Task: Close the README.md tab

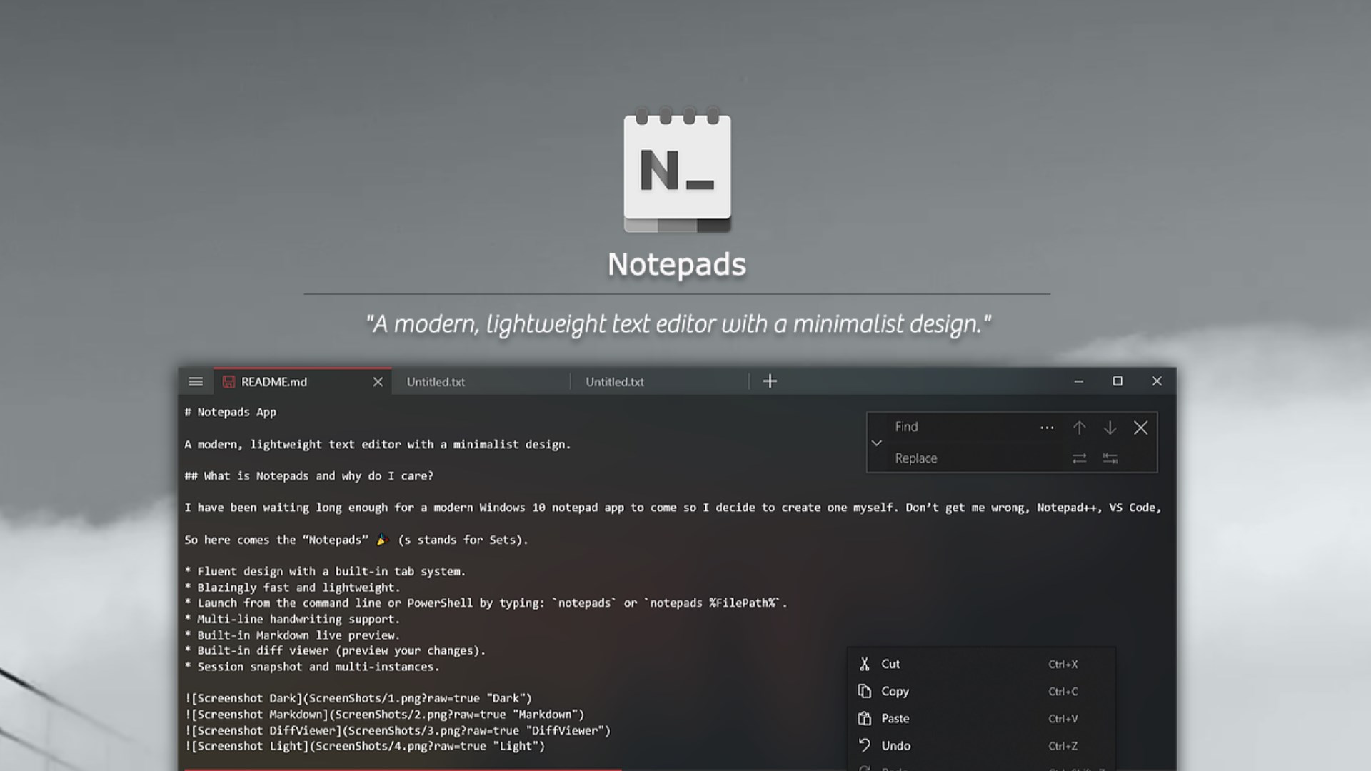Action: pyautogui.click(x=378, y=382)
